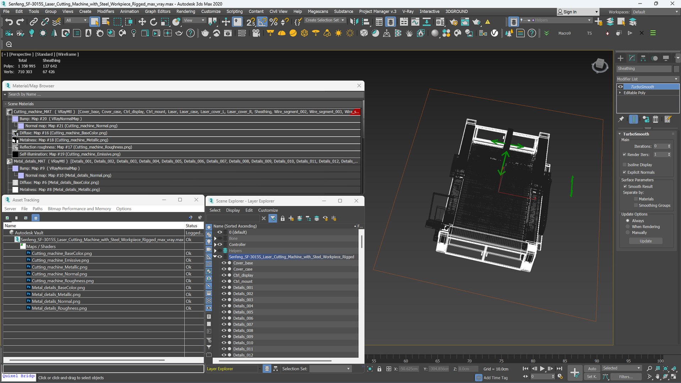
Task: Click Refresh icon in Asset Tracking toolbar
Action: click(x=7, y=218)
